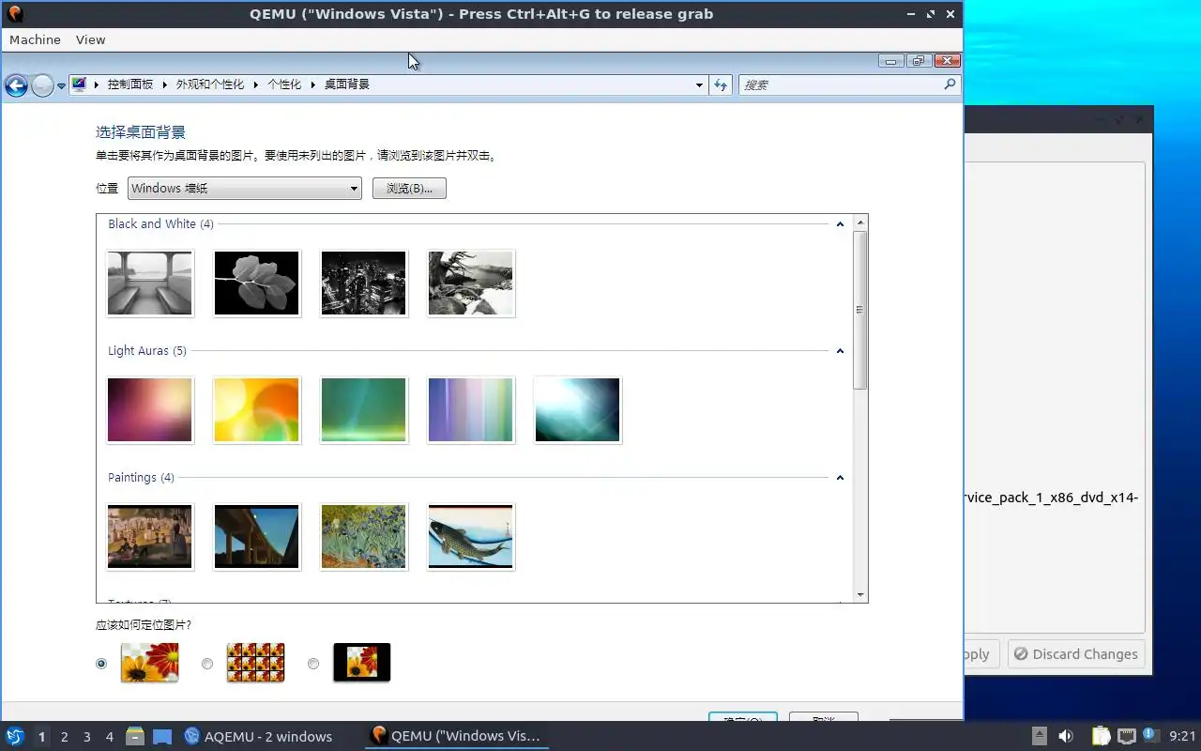Image resolution: width=1201 pixels, height=751 pixels.
Task: Open the Windows 墙纸 location dropdown
Action: (244, 188)
